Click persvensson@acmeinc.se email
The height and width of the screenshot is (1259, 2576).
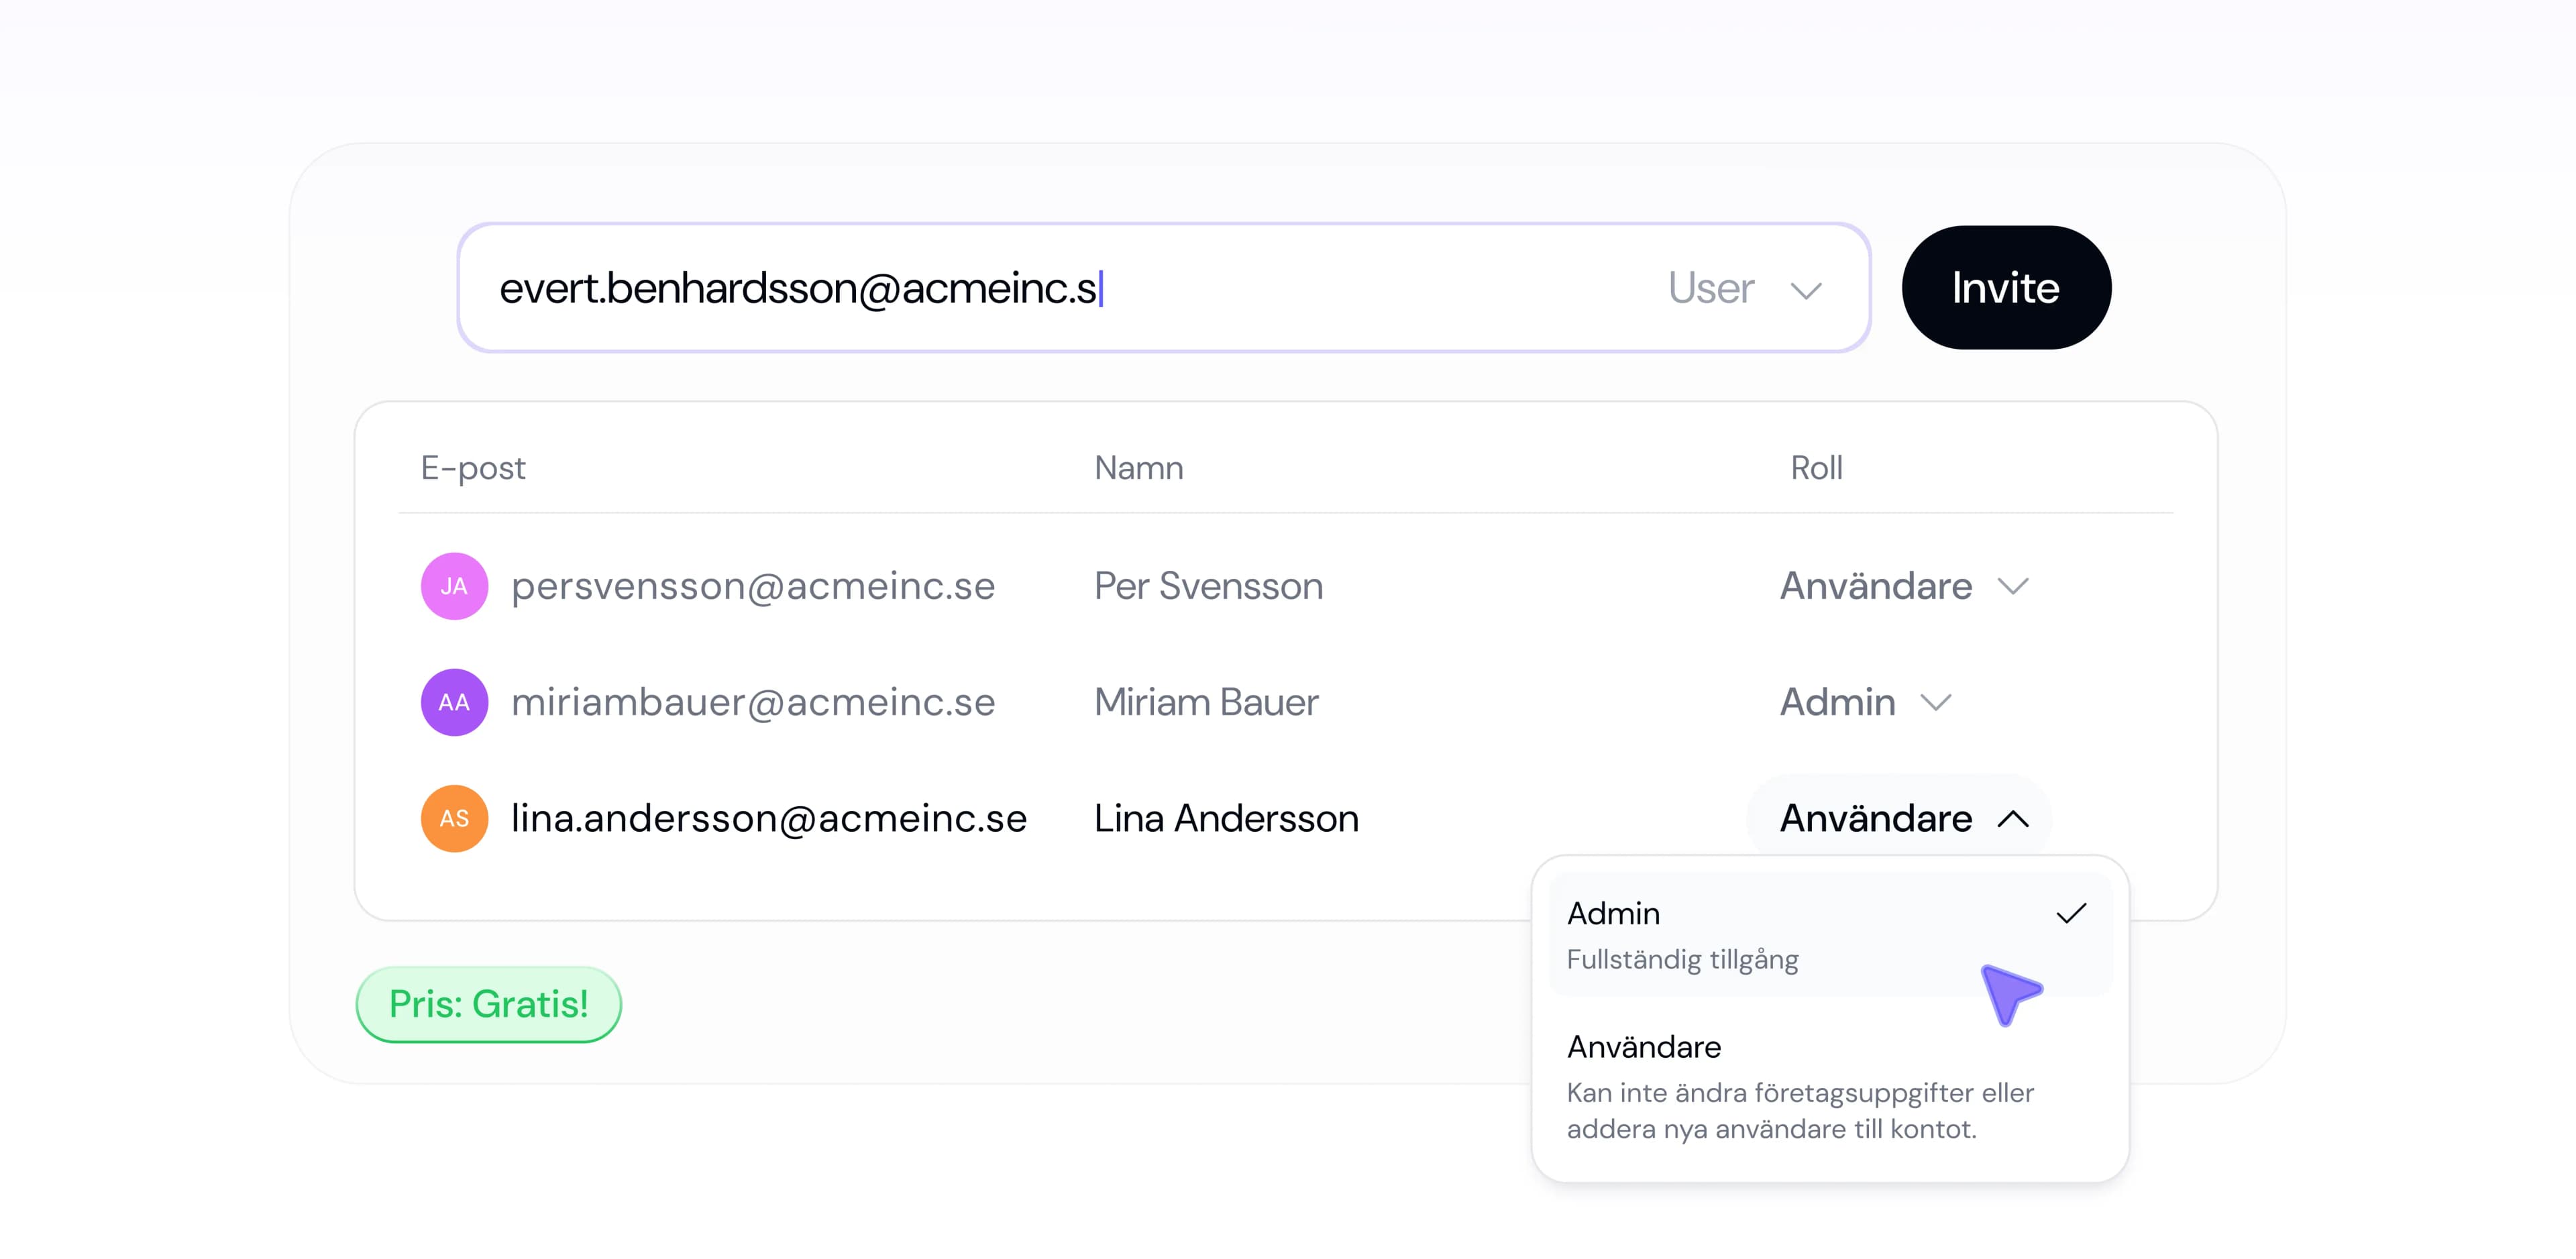click(752, 586)
